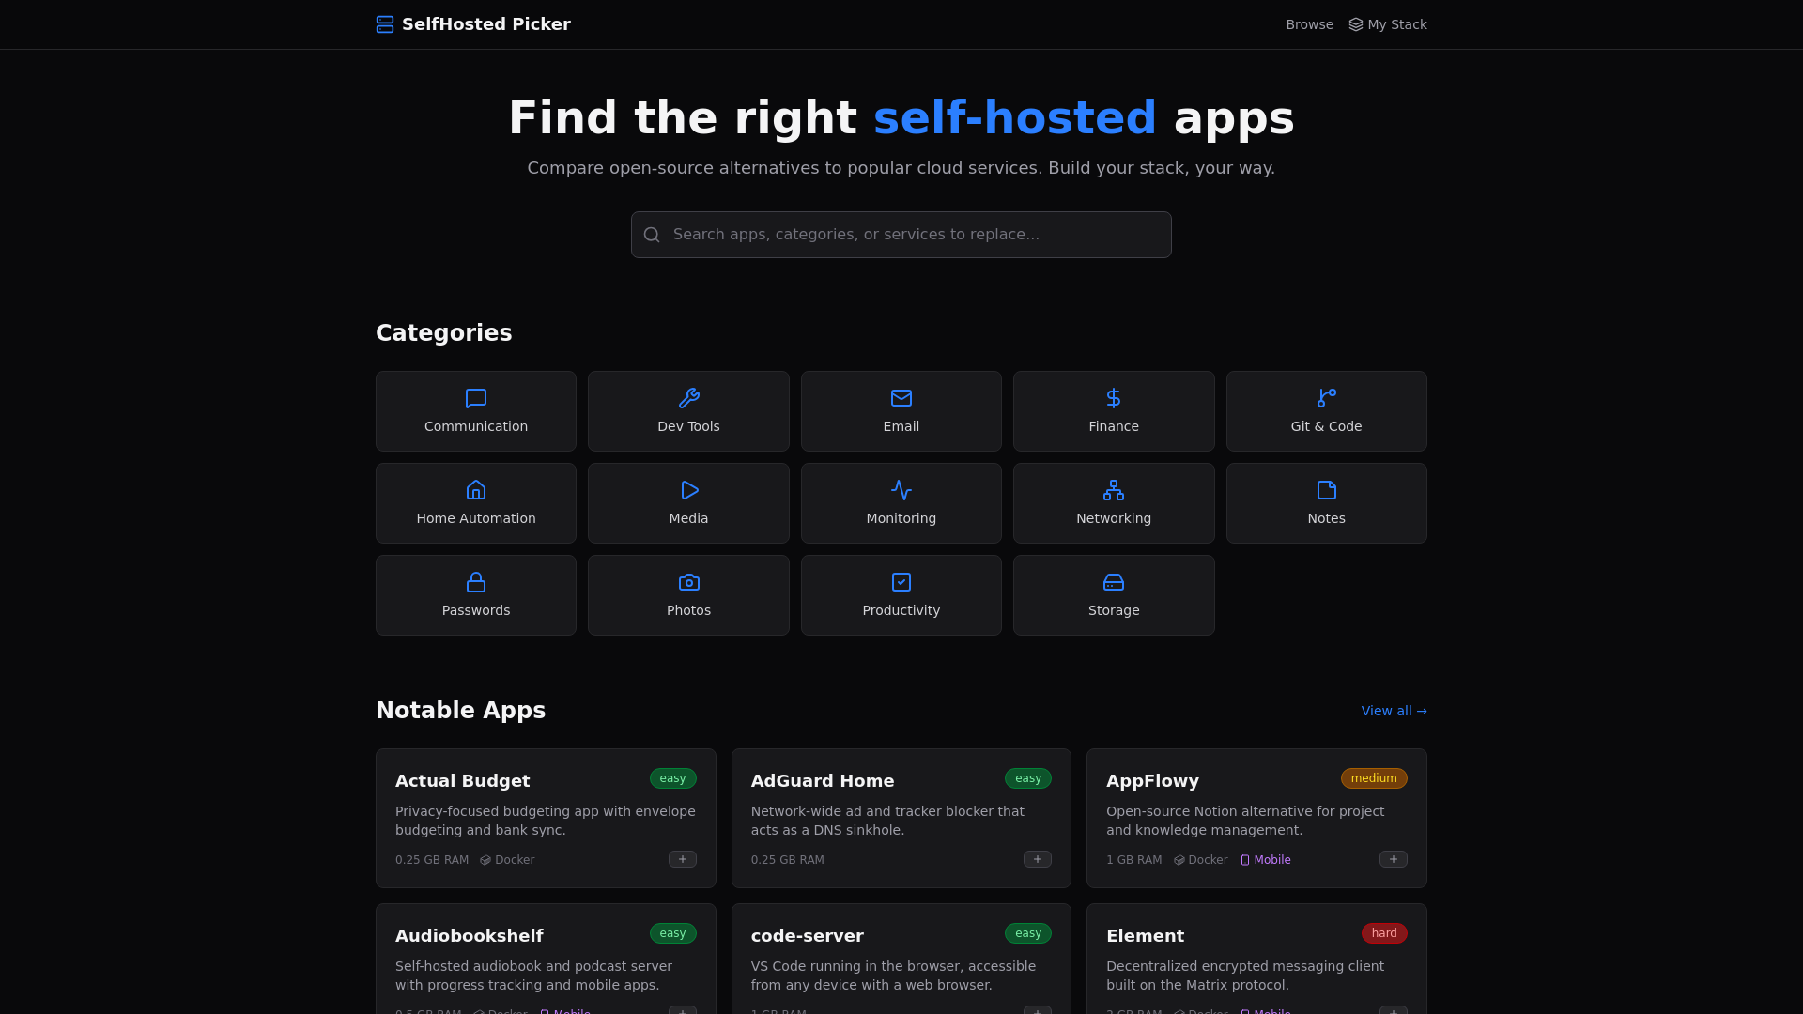
Task: Click the medium badge on AppFlowy
Action: (x=1374, y=778)
